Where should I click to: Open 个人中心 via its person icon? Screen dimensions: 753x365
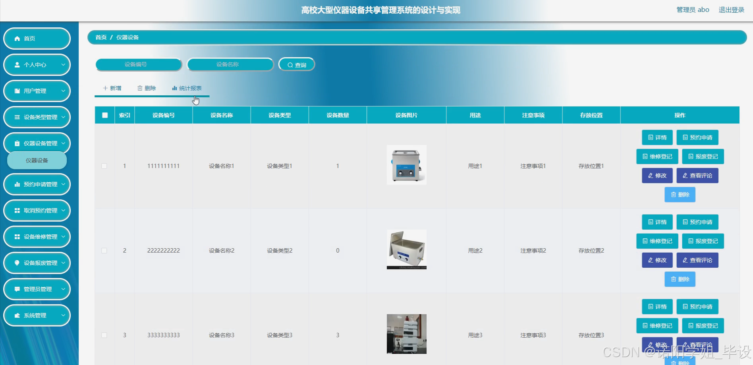click(x=17, y=64)
